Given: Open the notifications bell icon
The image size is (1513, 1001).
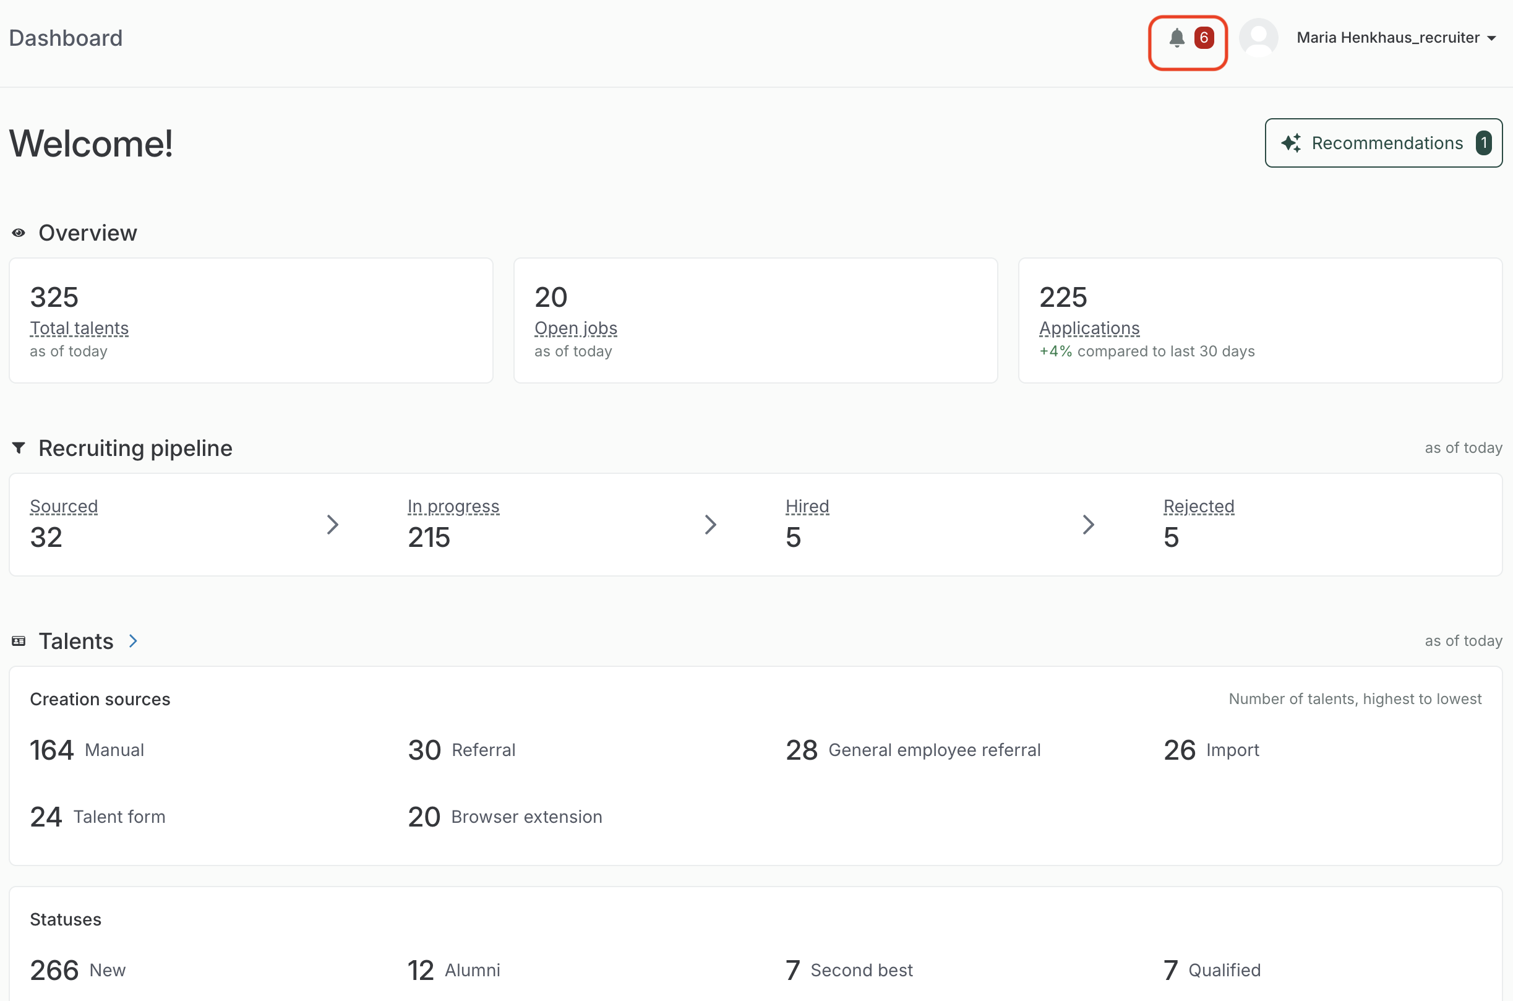Looking at the screenshot, I should (1177, 38).
